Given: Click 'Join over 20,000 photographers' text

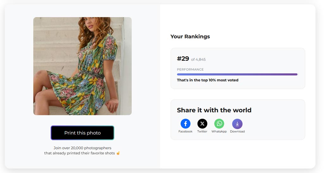Looking at the screenshot, I should pos(82,148).
